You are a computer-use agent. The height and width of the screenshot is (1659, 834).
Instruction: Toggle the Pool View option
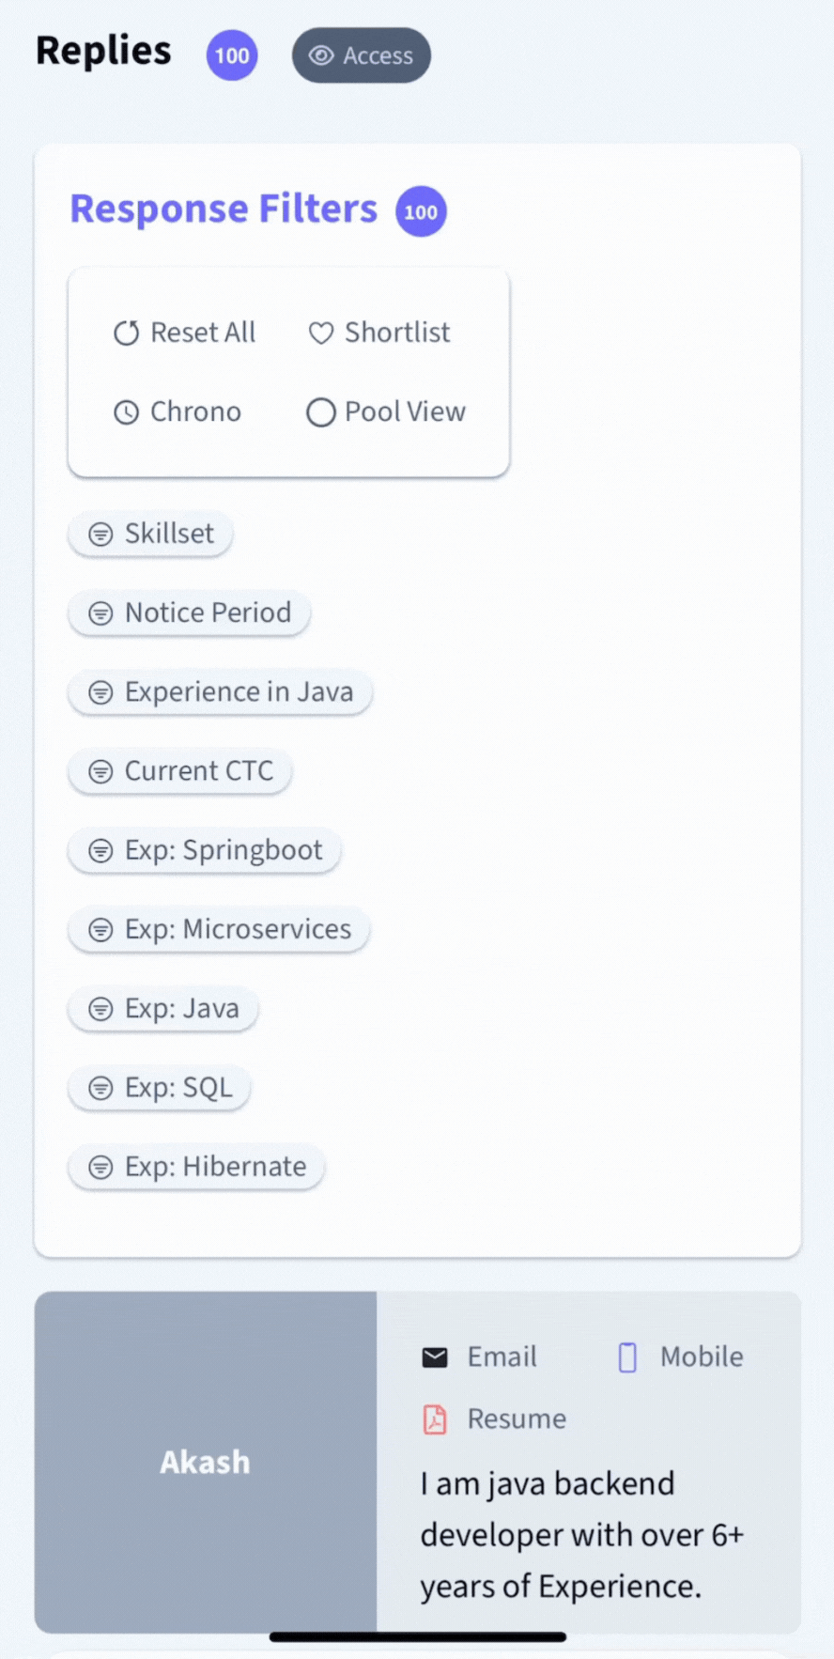(x=385, y=411)
